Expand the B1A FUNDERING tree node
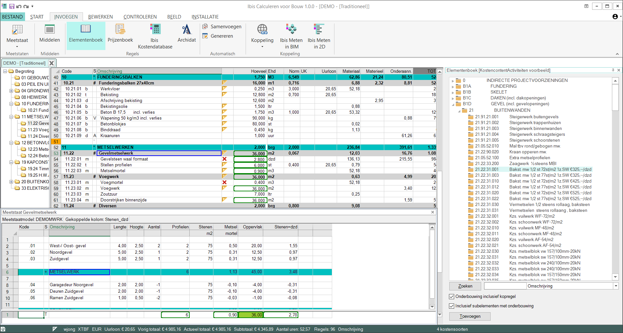Image resolution: width=623 pixels, height=333 pixels. [453, 87]
